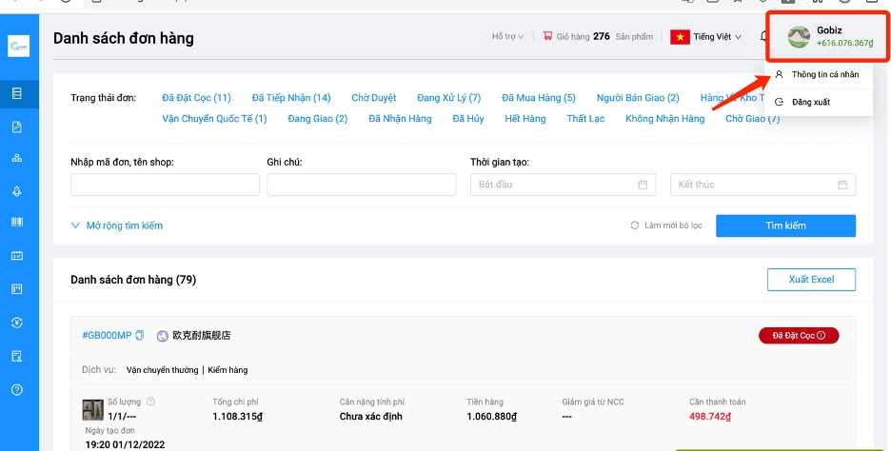This screenshot has height=451, width=891.
Task: Copy order code #GB000MP with copy icon
Action: (140, 335)
